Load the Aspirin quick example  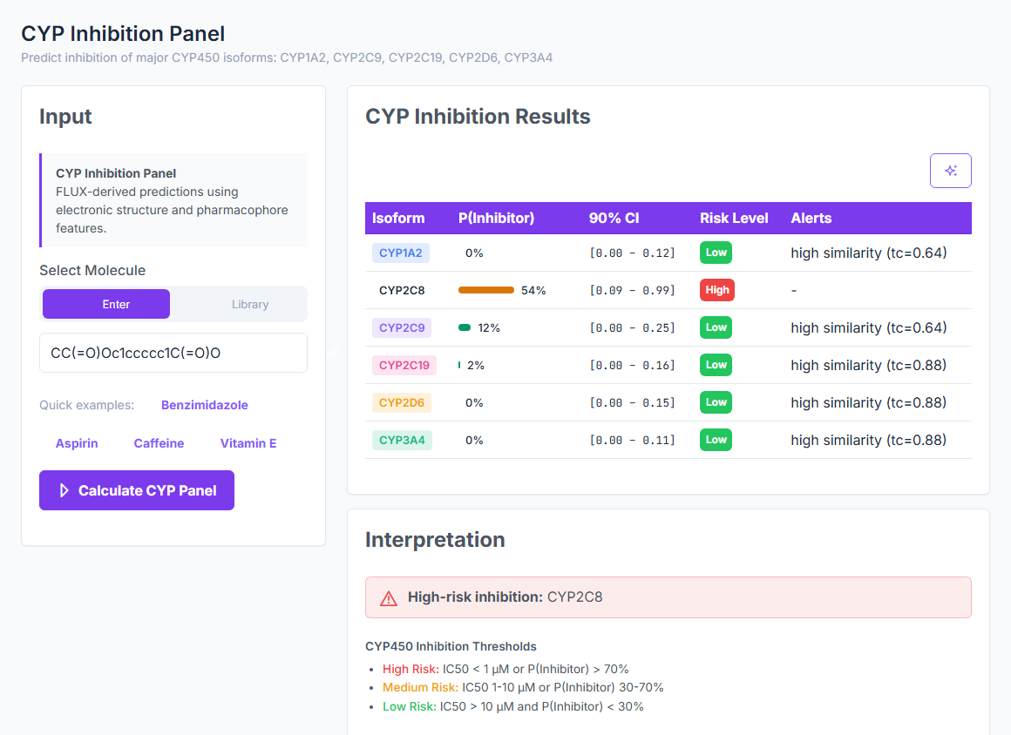point(77,443)
